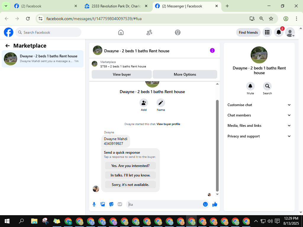Viewport: 303px width, 227px height.
Task: Click Dwayne's sender avatar beside messages
Action: 96,189
